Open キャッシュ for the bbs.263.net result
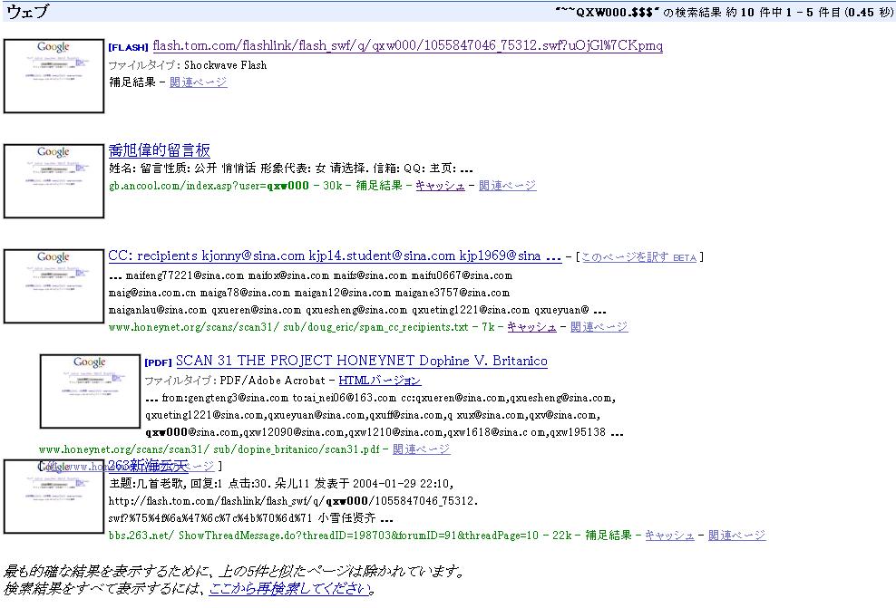This screenshot has width=896, height=608. (669, 536)
